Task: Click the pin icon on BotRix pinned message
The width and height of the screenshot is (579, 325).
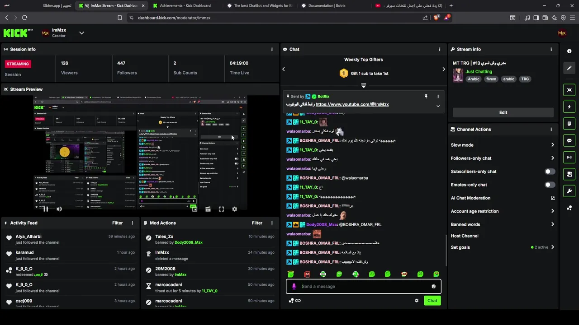Action: 426,97
